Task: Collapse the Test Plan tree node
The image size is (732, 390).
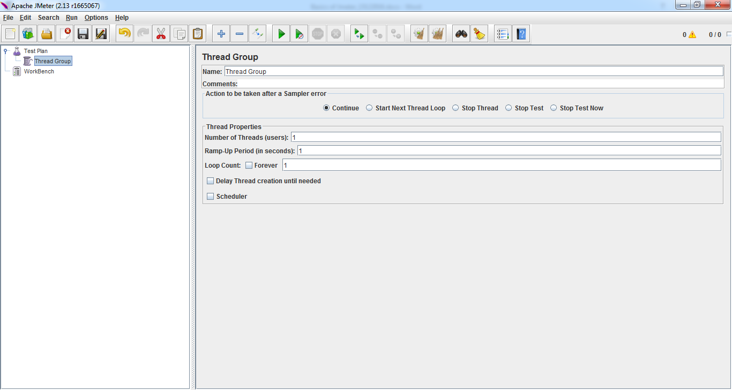Action: (6, 51)
